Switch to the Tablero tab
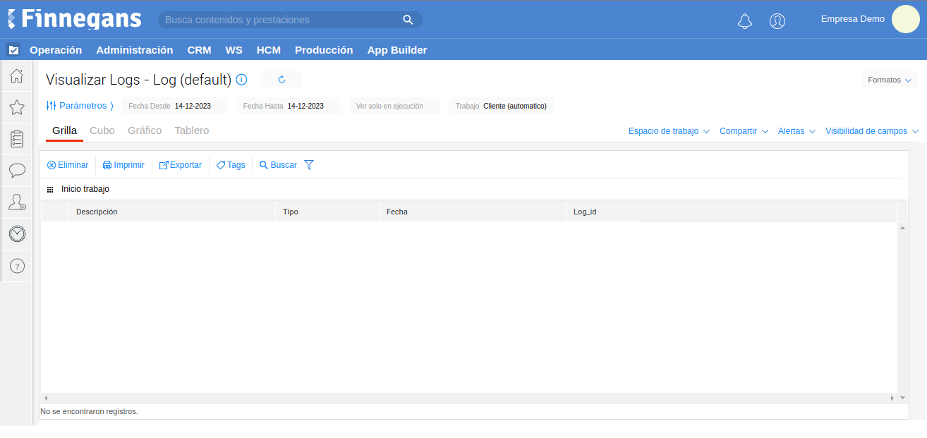The image size is (927, 438). 192,130
